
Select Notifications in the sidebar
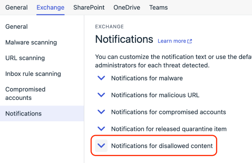tap(42, 114)
